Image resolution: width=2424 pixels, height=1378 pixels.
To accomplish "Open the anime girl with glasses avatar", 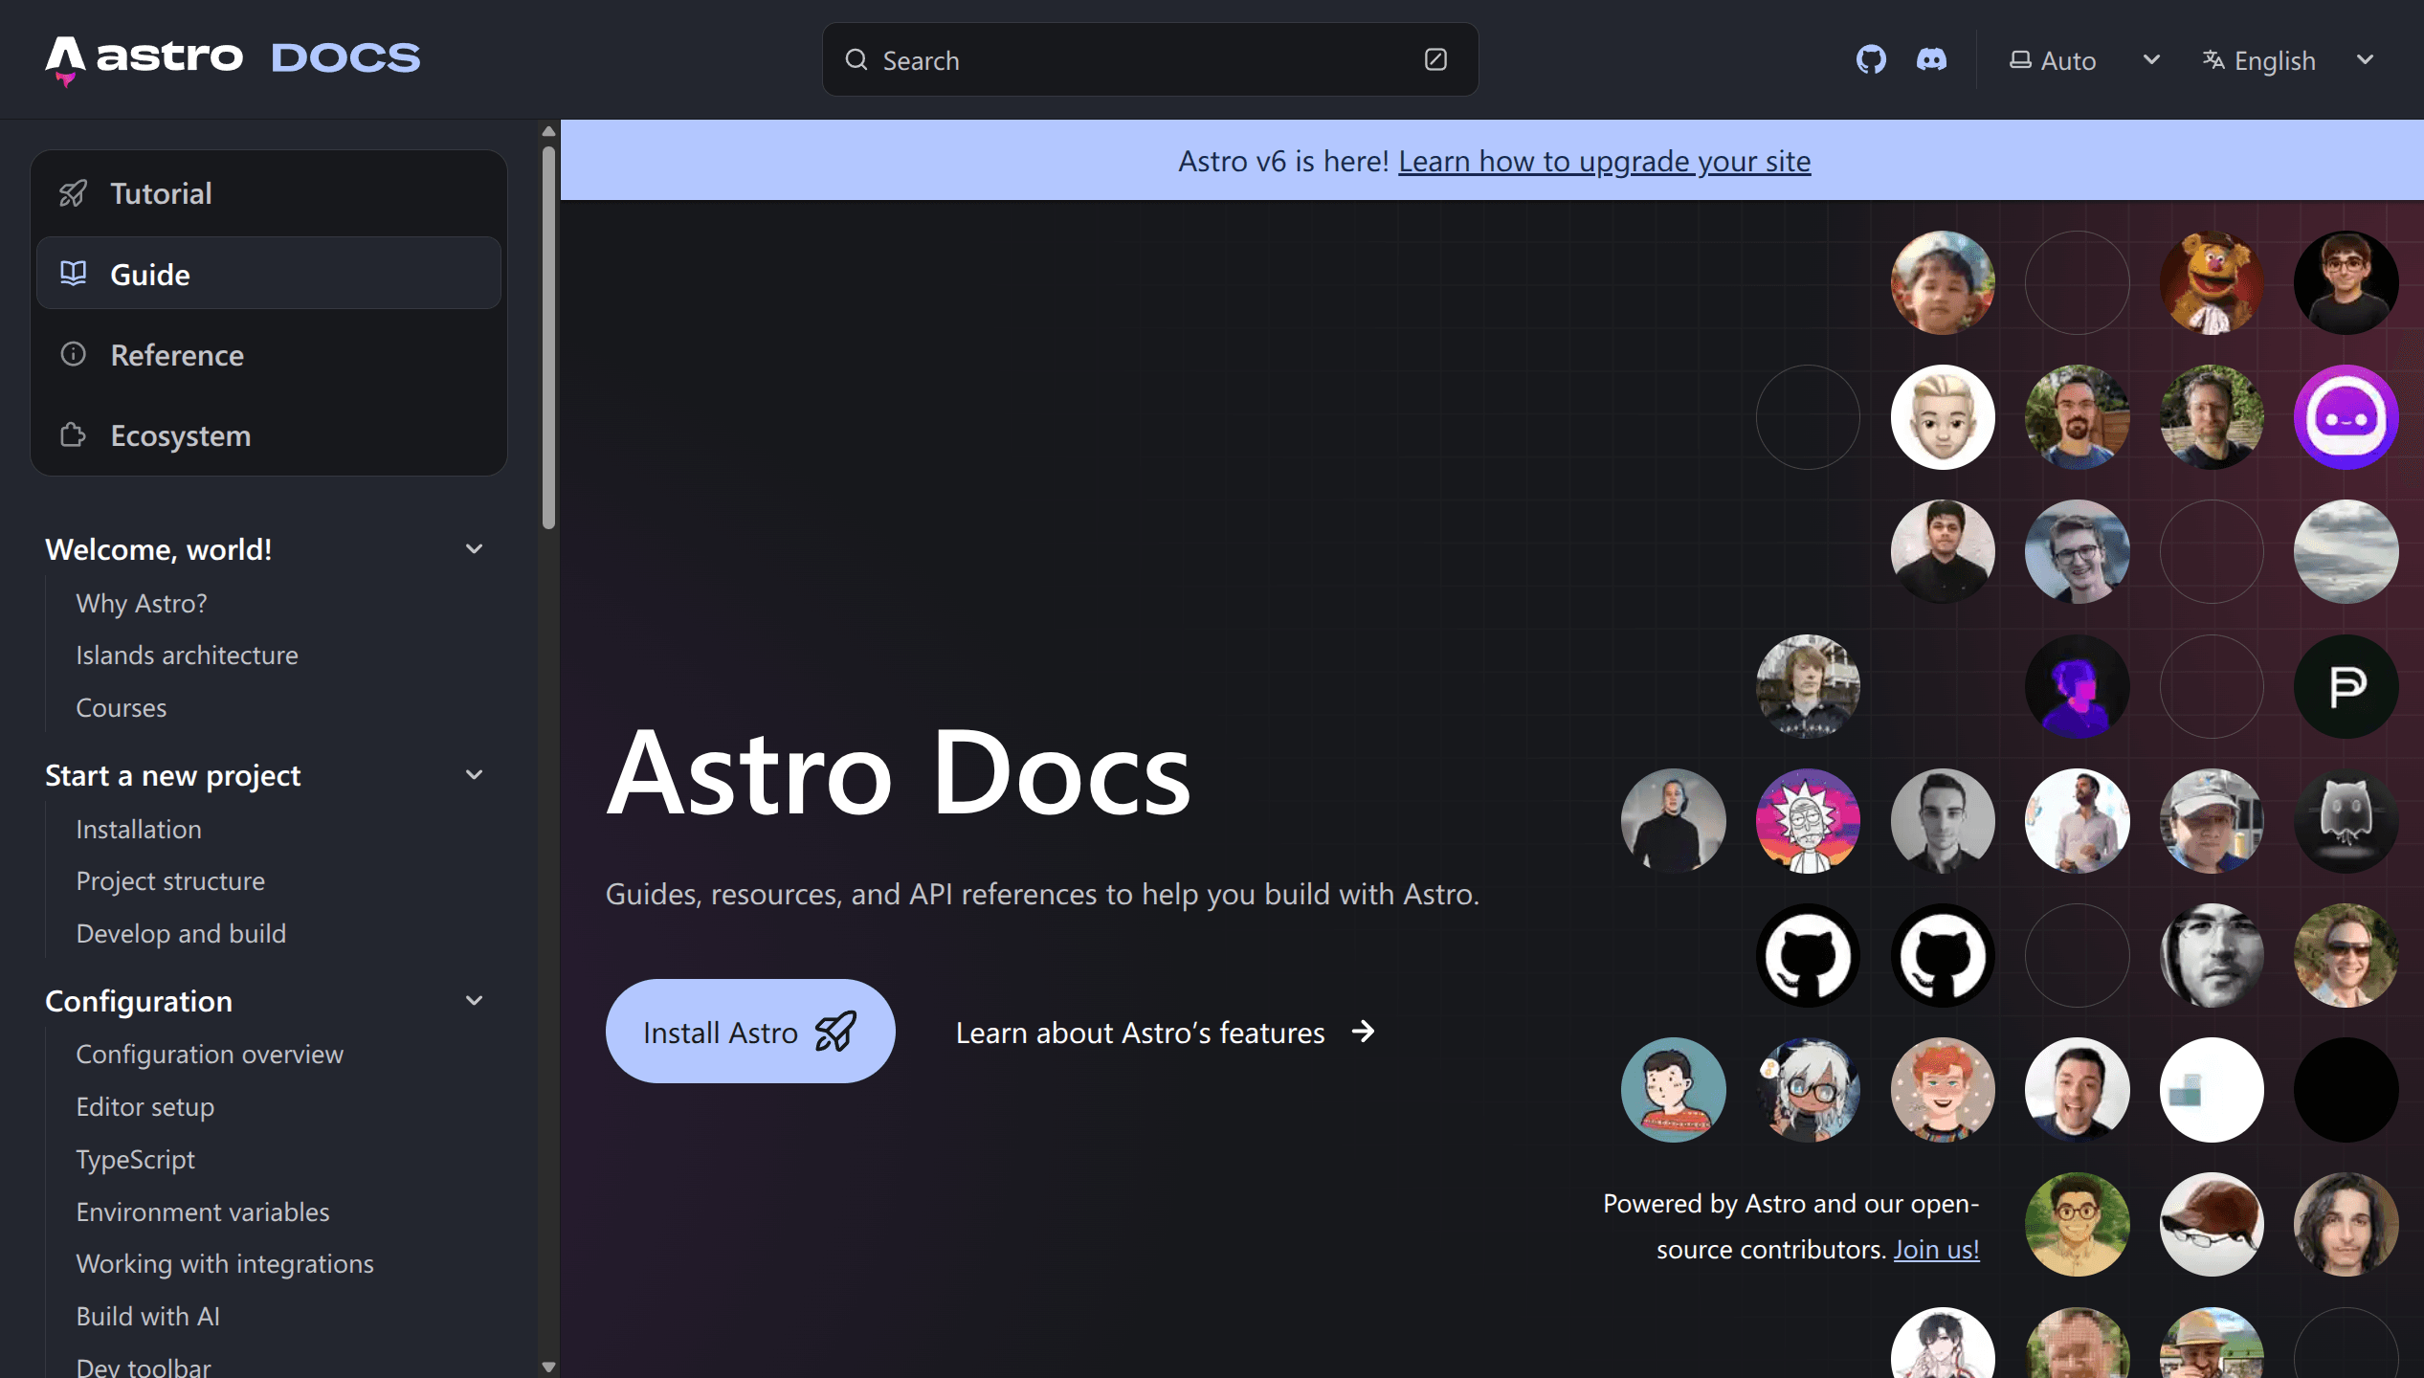I will pyautogui.click(x=1808, y=1090).
